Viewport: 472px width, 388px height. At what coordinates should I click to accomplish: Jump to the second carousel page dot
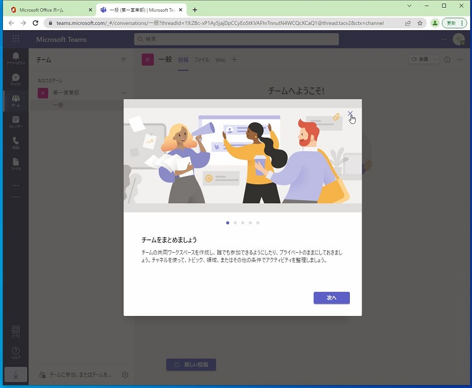click(235, 223)
